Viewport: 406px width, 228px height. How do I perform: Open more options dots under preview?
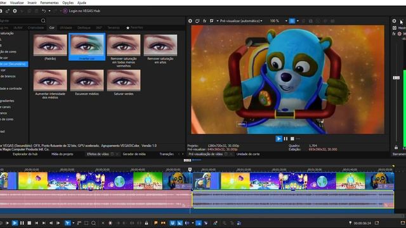[x=298, y=139]
